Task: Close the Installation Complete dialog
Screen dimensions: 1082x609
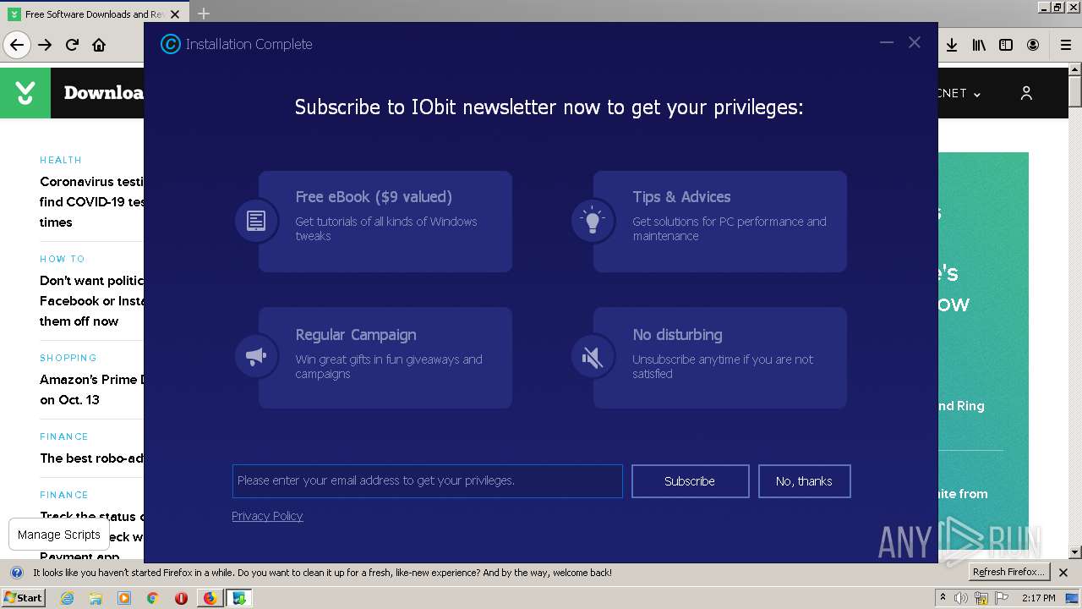Action: 915,42
